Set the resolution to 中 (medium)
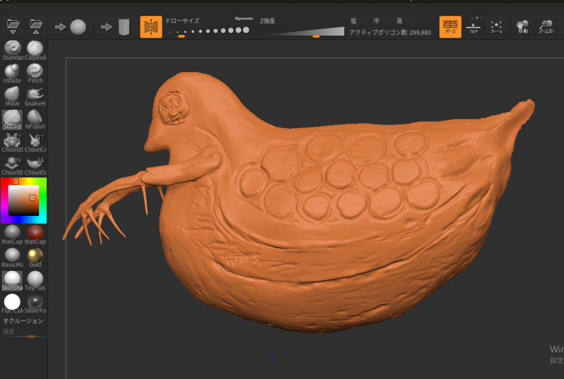The width and height of the screenshot is (564, 379). click(376, 21)
